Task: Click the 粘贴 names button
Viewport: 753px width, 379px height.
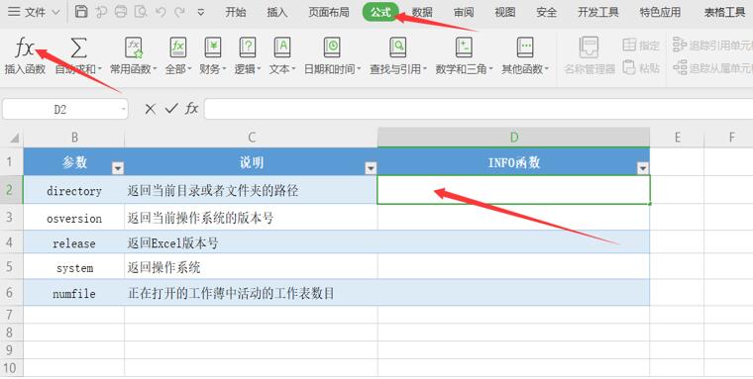Action: [641, 67]
